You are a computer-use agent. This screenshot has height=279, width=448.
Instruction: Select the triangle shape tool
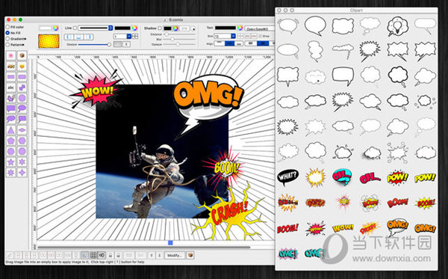click(x=11, y=130)
